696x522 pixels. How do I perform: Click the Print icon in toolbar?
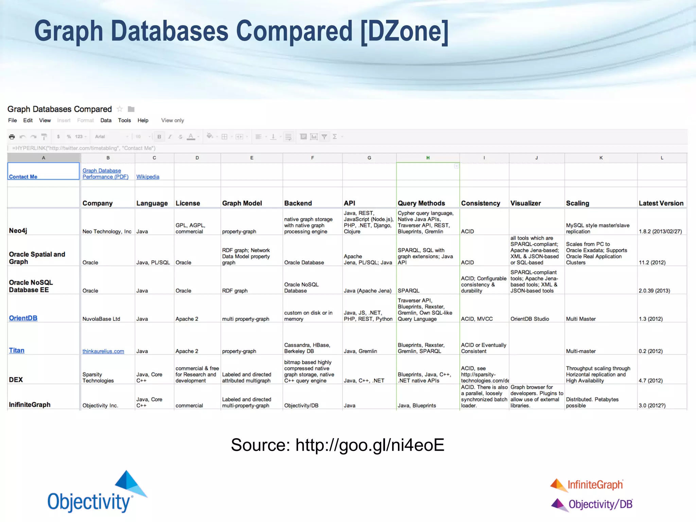(x=12, y=137)
